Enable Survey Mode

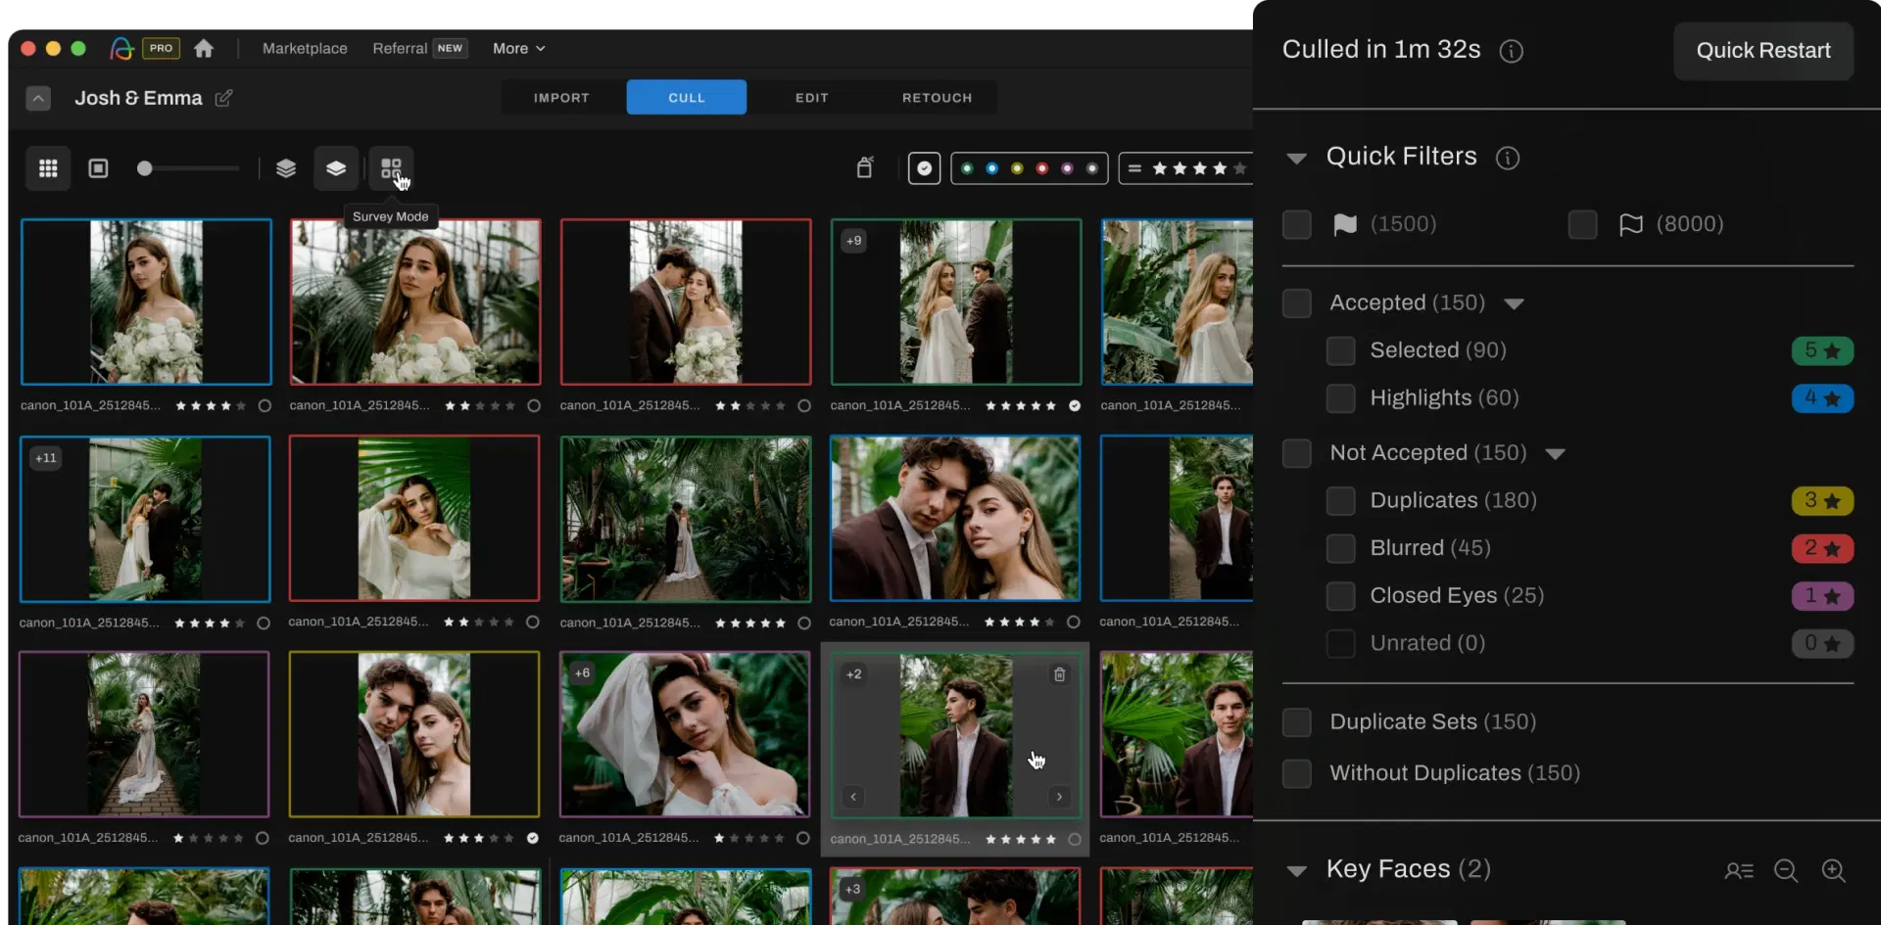coord(391,168)
